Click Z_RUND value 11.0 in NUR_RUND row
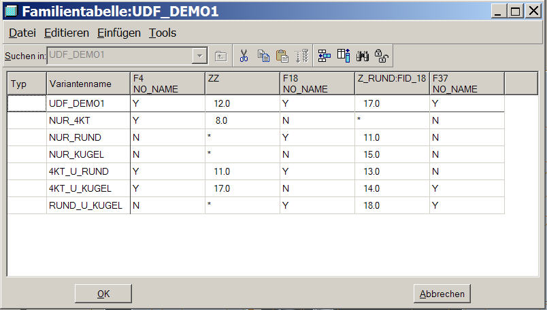The width and height of the screenshot is (547, 310). [392, 137]
